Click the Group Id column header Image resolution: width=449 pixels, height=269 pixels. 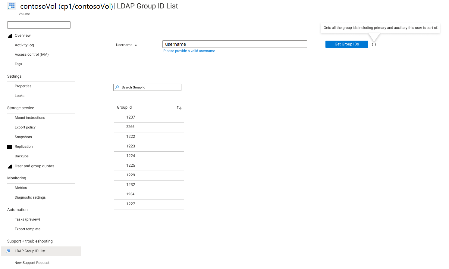pos(124,107)
